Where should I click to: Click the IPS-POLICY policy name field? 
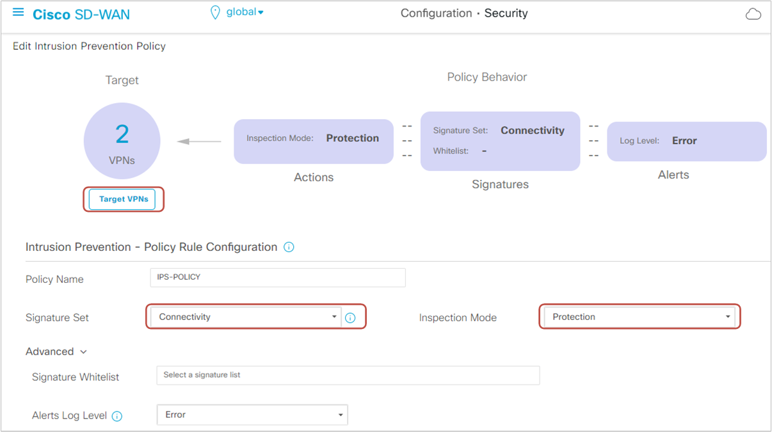click(277, 277)
